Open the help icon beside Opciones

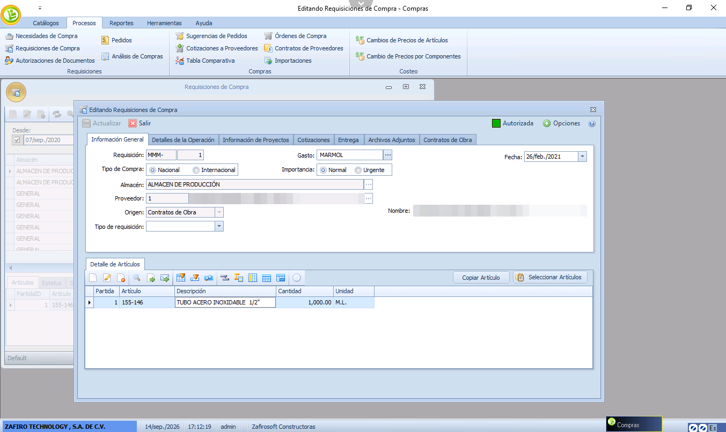(x=592, y=123)
